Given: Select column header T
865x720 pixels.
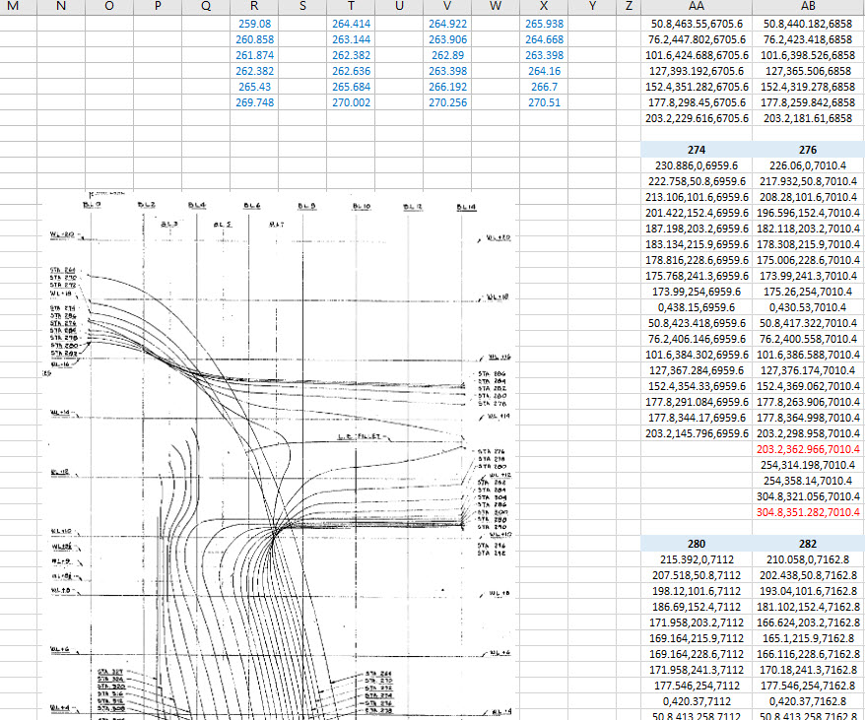Looking at the screenshot, I should 351,7.
